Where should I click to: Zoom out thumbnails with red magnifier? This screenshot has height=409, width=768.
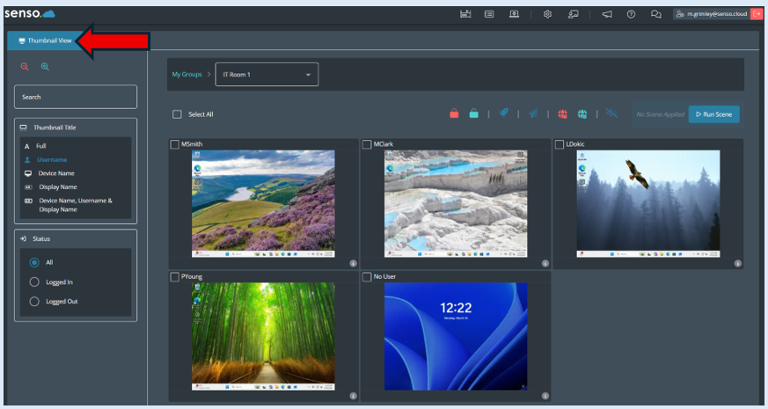(25, 67)
